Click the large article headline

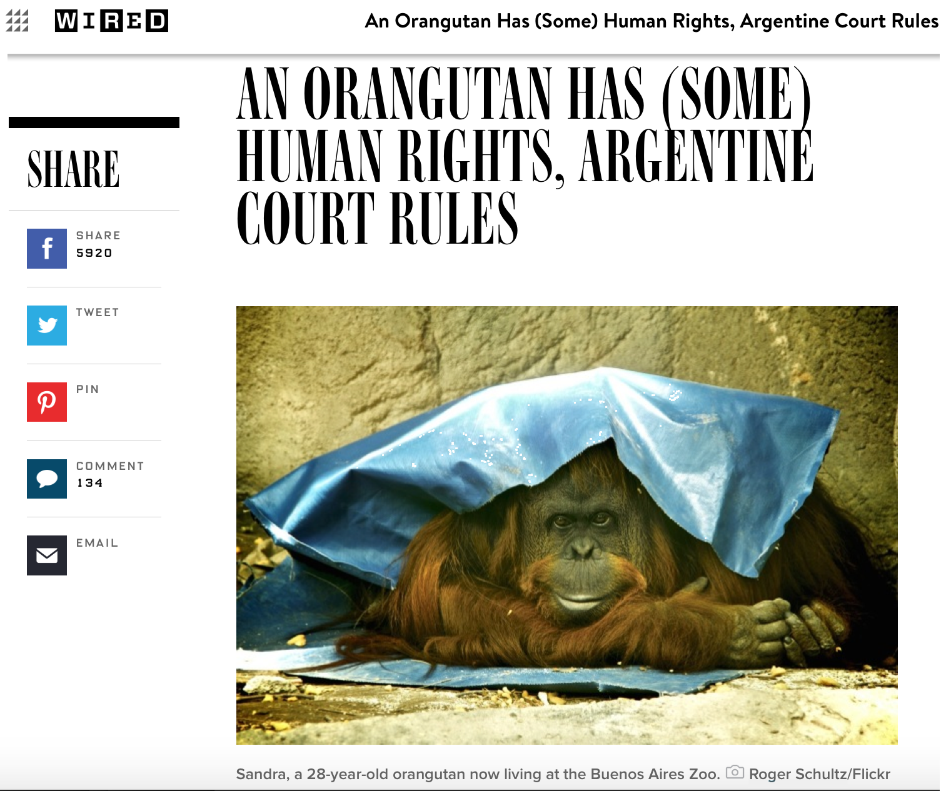coord(525,156)
